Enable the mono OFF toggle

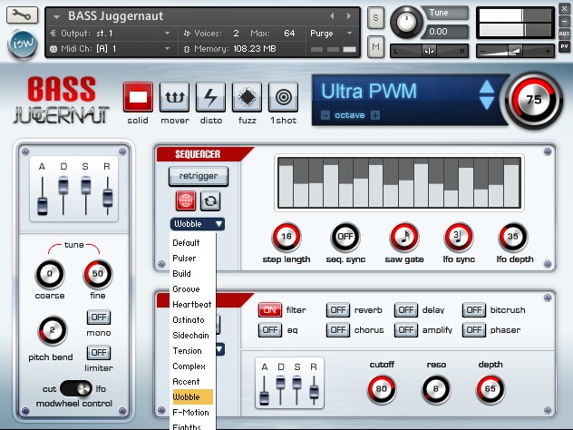click(x=99, y=317)
